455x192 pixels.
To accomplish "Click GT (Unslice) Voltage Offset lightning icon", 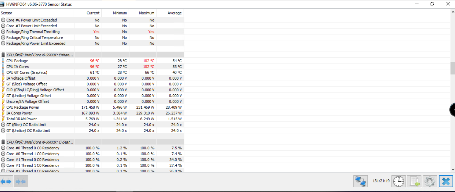I will pos(3,95).
